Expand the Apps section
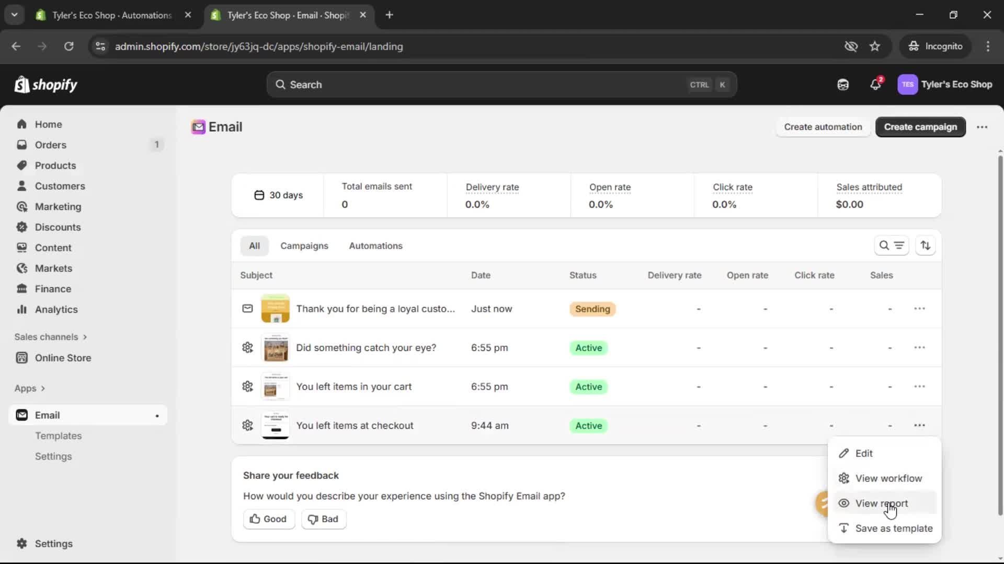The image size is (1004, 564). pos(30,389)
